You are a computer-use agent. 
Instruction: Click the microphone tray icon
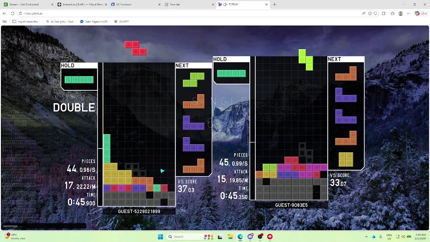[381, 237]
